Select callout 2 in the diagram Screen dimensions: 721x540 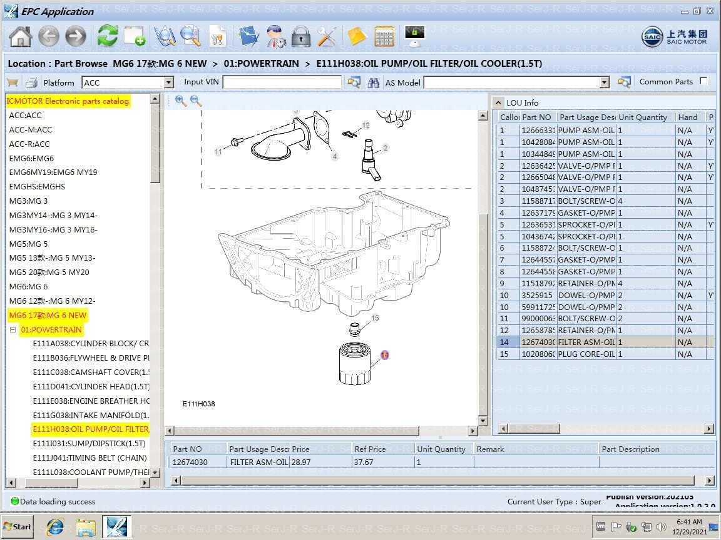[x=386, y=148]
